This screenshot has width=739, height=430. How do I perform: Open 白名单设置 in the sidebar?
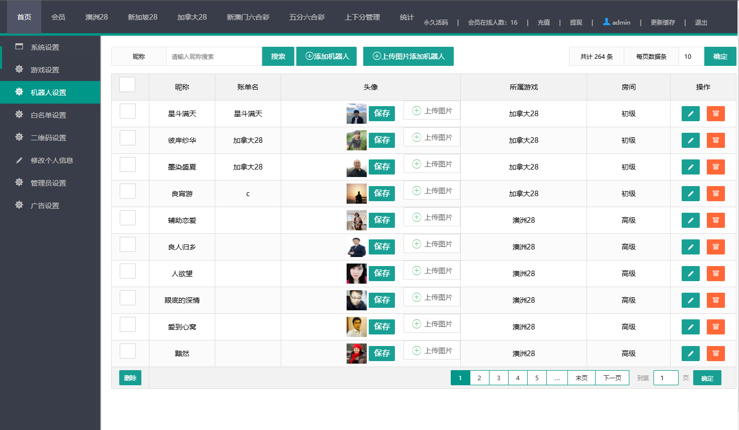coord(50,115)
